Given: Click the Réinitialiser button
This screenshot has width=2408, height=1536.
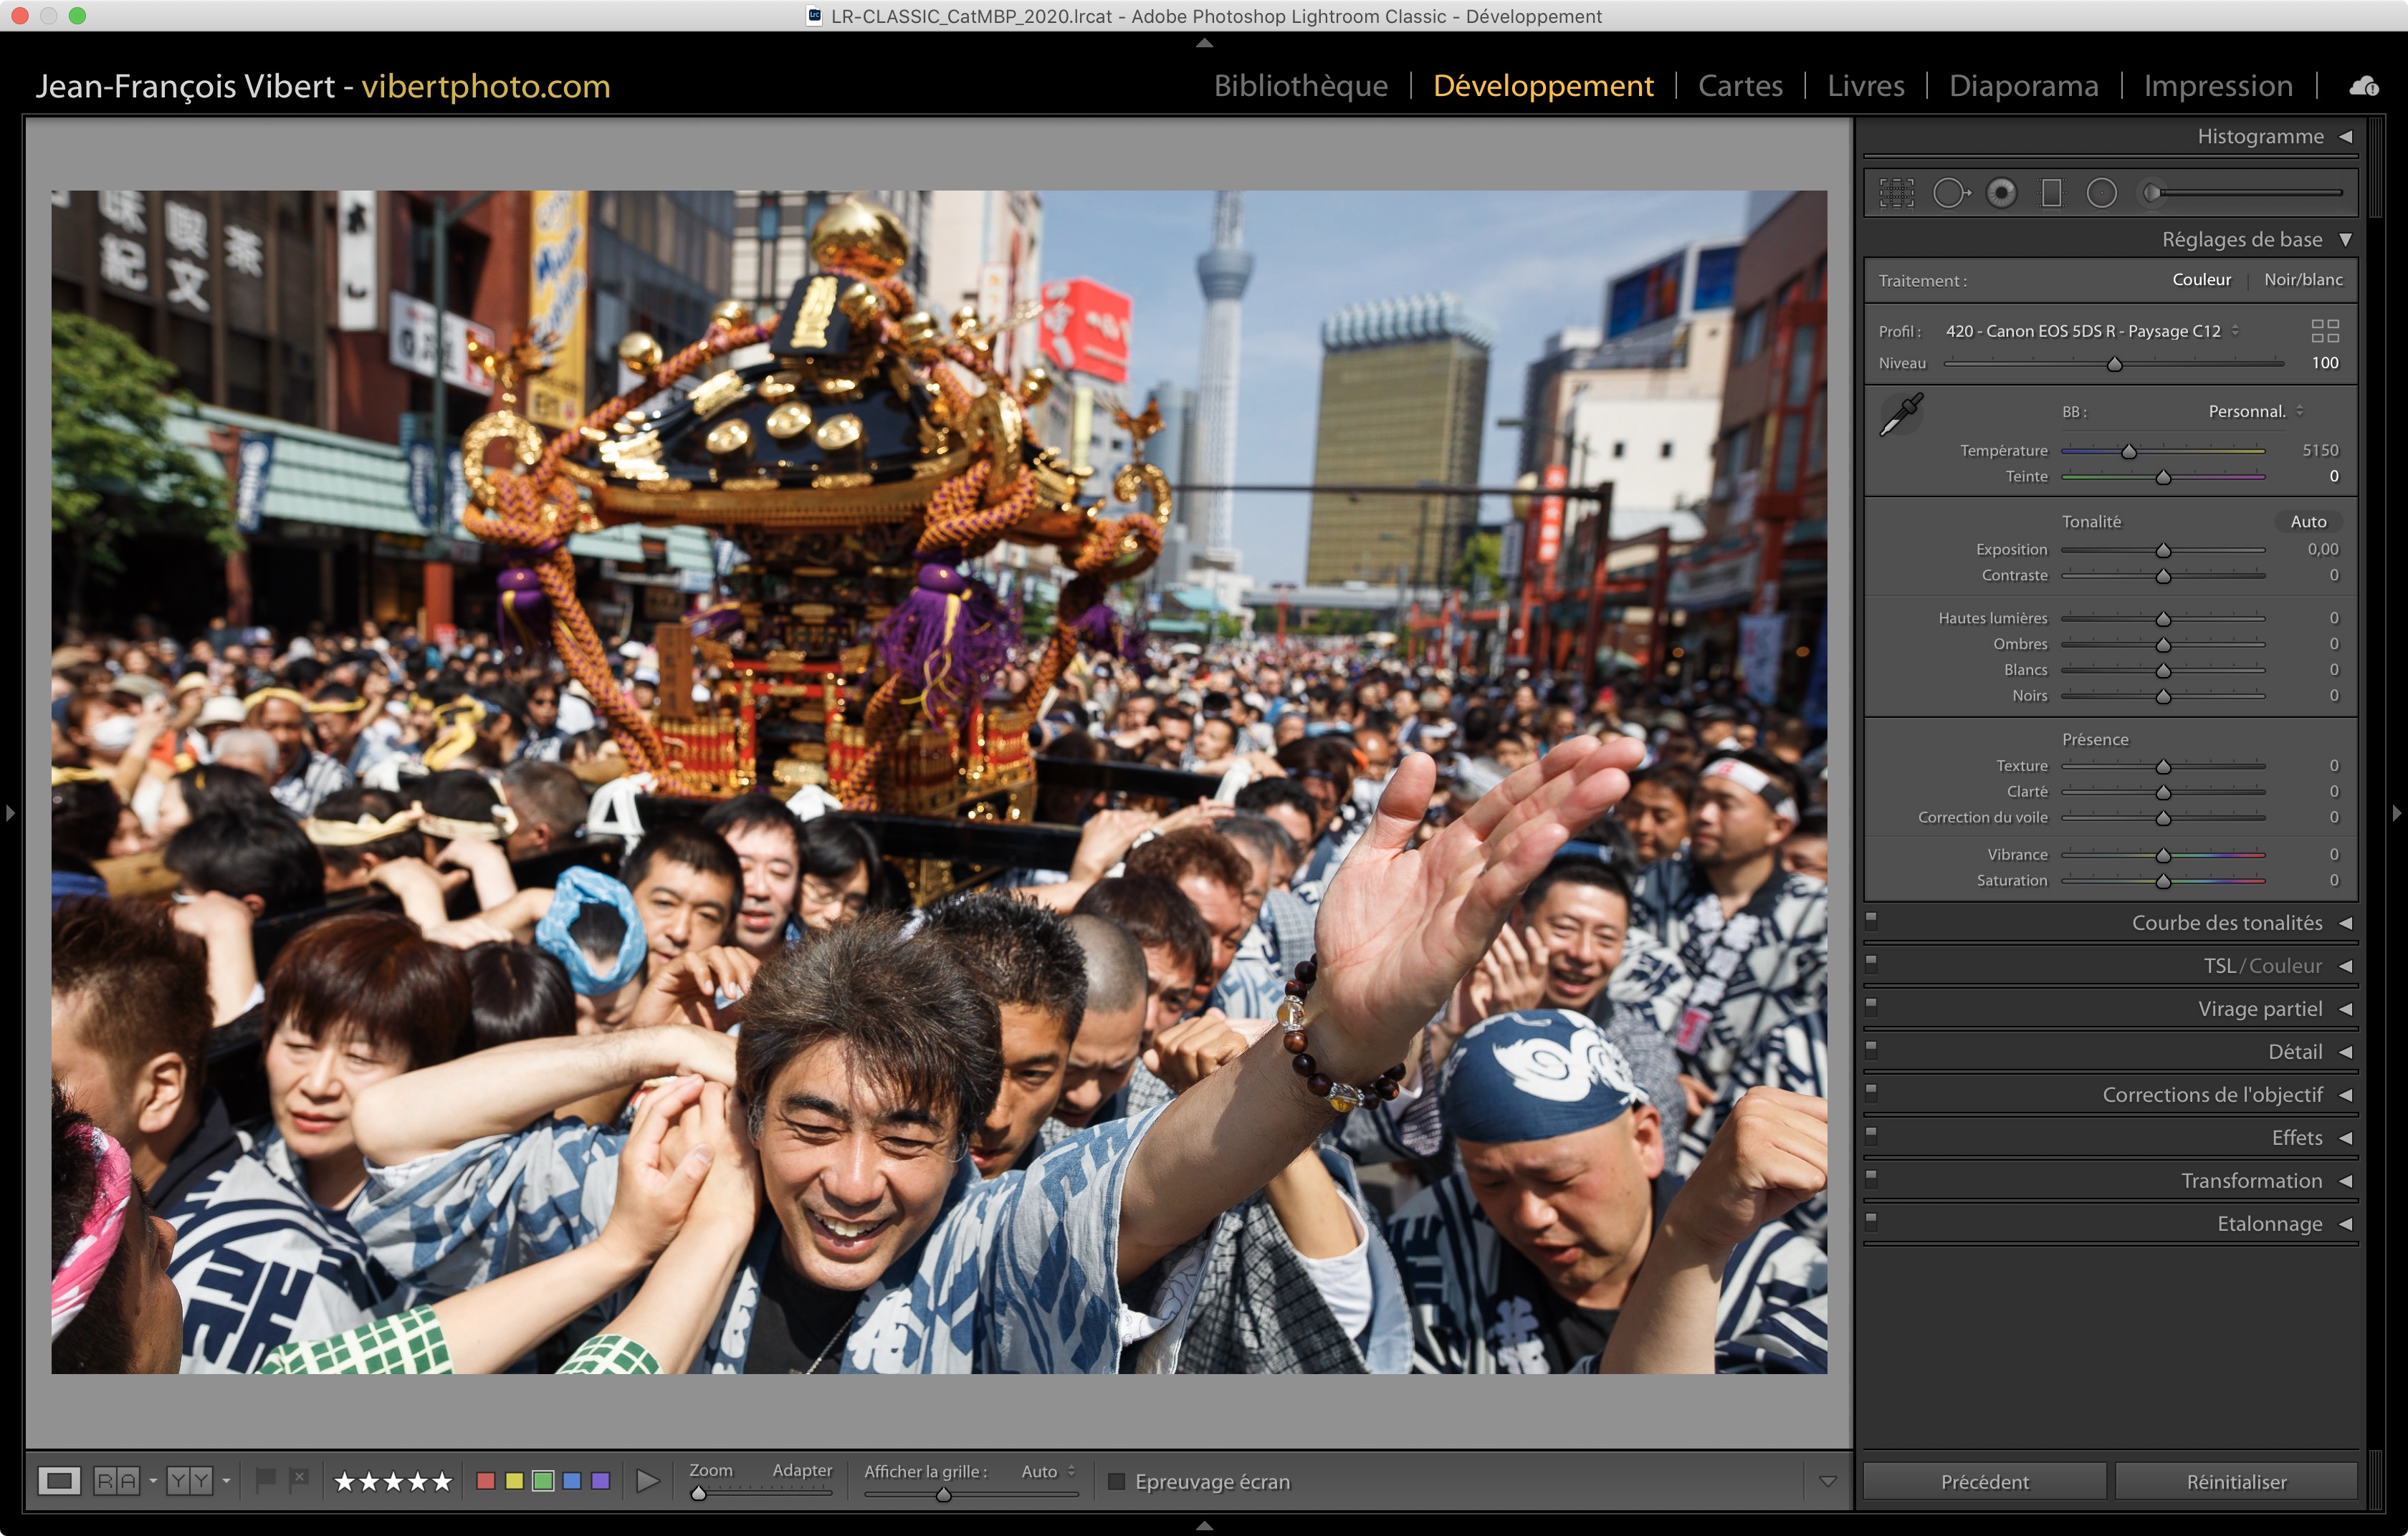Looking at the screenshot, I should point(2235,1481).
